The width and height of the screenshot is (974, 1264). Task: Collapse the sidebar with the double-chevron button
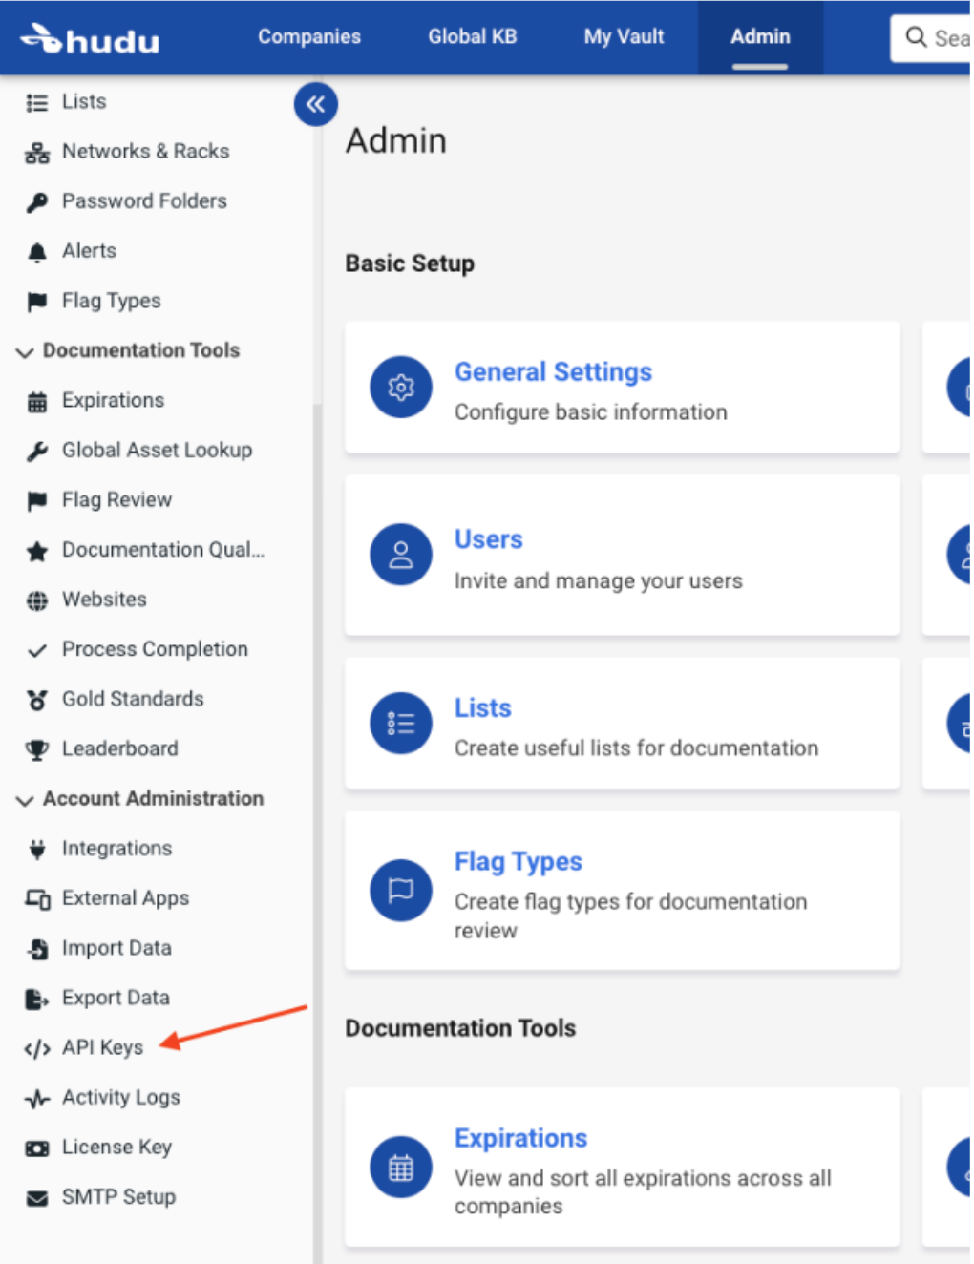[x=316, y=104]
